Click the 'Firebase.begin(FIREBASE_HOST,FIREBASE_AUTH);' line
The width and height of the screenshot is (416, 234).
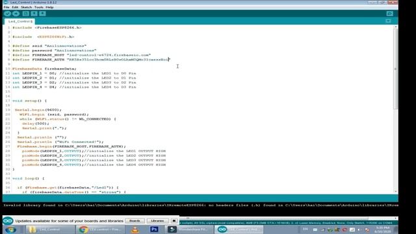pos(71,146)
